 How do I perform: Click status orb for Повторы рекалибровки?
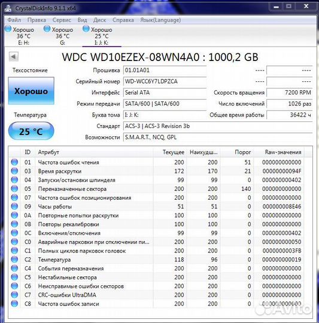[x=14, y=224]
